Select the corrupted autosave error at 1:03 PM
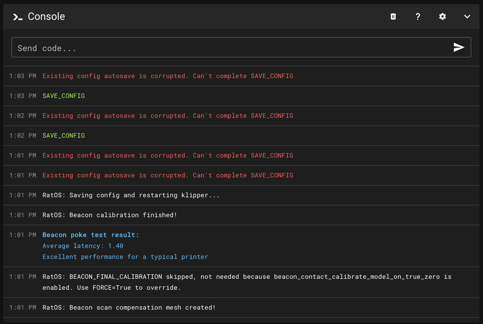Viewport: 483px width, 324px height. [x=168, y=76]
